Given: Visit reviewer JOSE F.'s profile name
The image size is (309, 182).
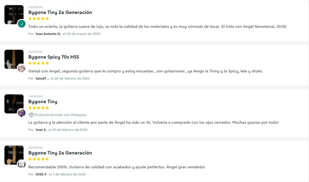Looking at the screenshot, I should pos(41,174).
